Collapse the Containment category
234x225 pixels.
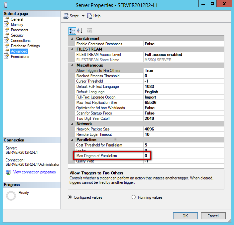(72, 39)
